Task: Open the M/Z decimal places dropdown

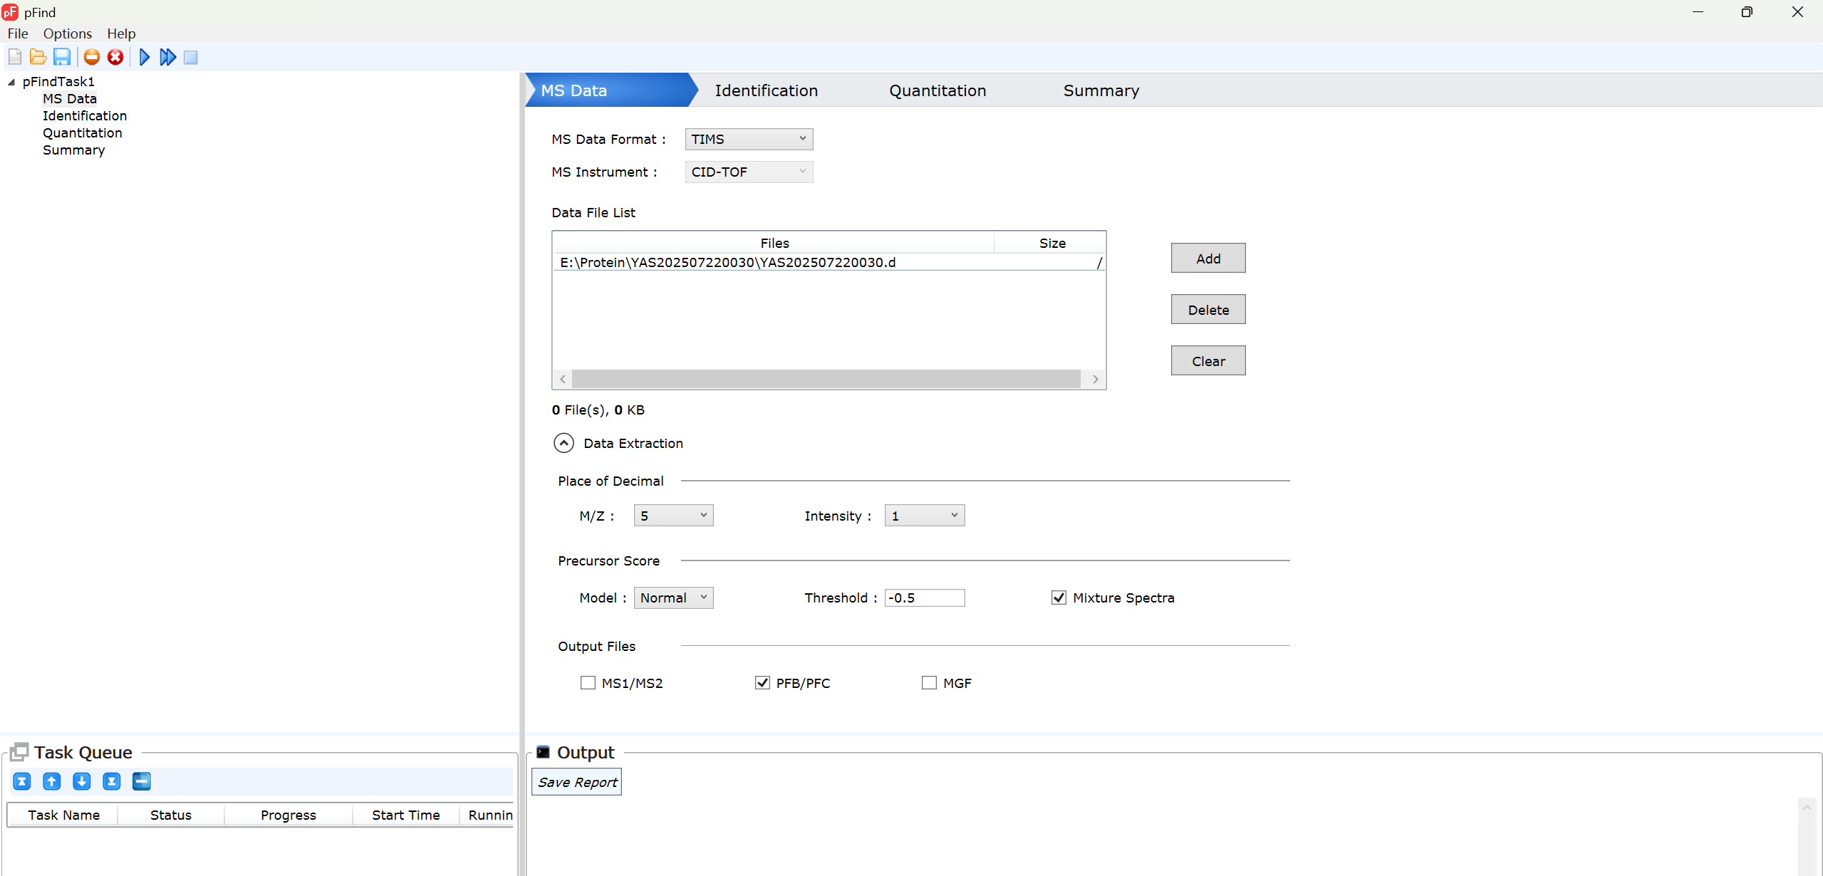Action: [x=673, y=516]
